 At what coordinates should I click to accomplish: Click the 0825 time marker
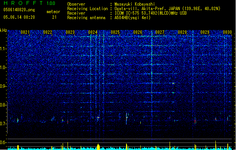coord(115,32)
